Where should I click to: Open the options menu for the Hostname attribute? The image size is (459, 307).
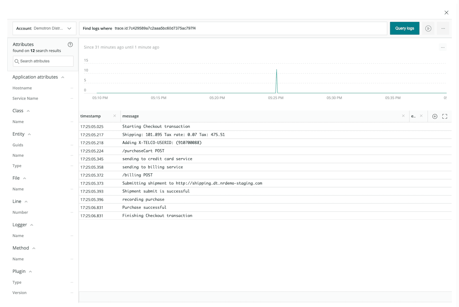pos(72,88)
